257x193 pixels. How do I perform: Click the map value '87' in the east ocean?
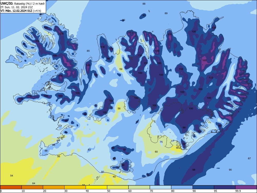(x=249, y=158)
